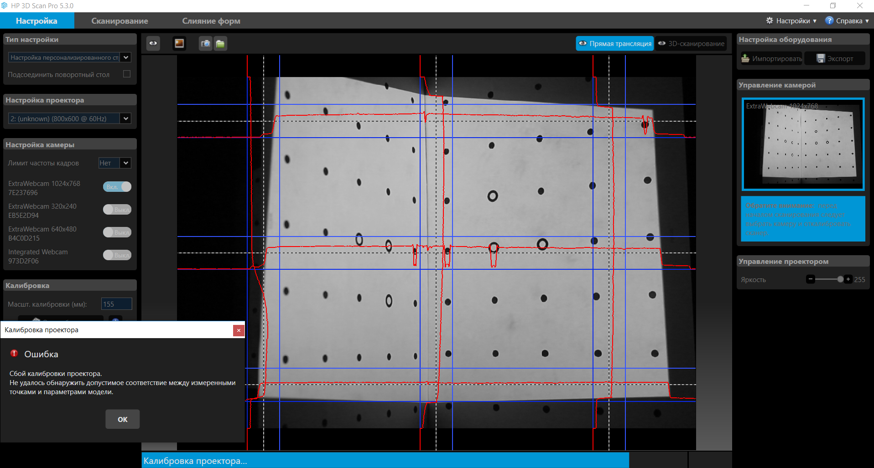
Task: Open the Лимит частоты кадров dropdown
Action: pyautogui.click(x=126, y=163)
